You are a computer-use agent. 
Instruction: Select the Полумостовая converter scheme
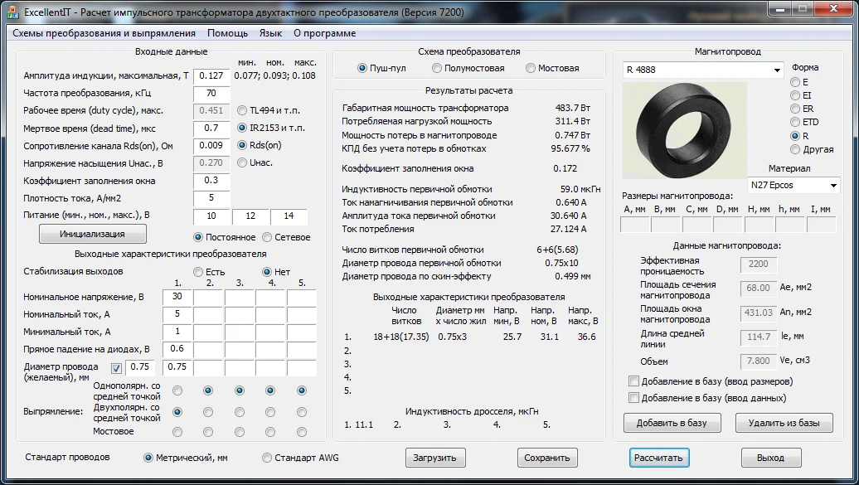pos(437,68)
